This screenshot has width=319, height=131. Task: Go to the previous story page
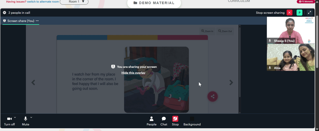33,82
